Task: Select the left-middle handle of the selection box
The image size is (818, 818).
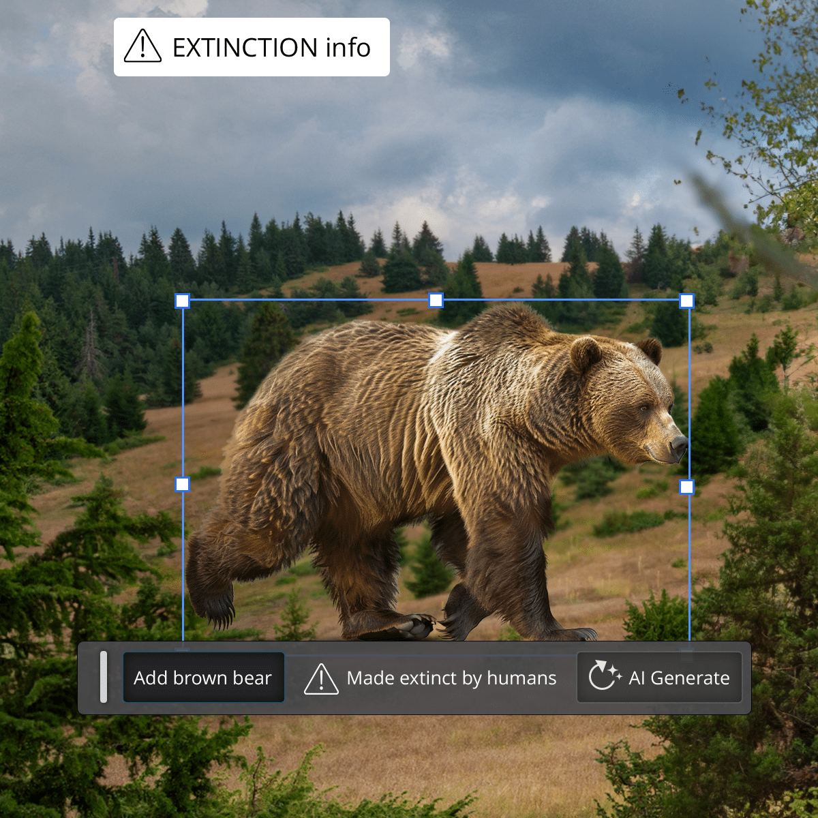Action: click(183, 484)
